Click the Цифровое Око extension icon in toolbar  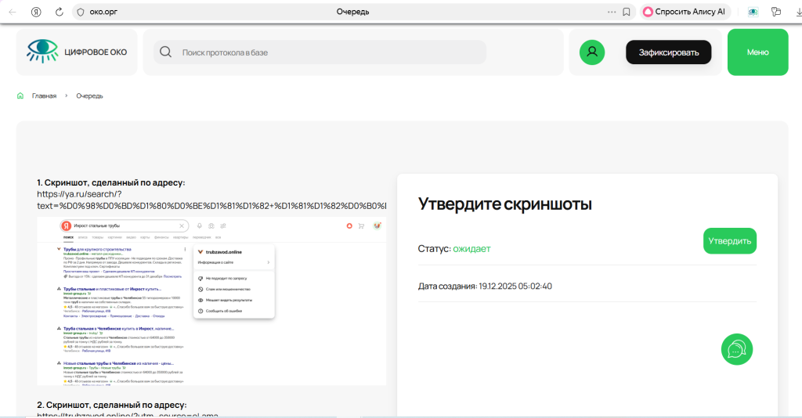753,12
